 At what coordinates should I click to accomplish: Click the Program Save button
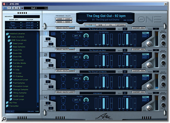(x=59, y=22)
